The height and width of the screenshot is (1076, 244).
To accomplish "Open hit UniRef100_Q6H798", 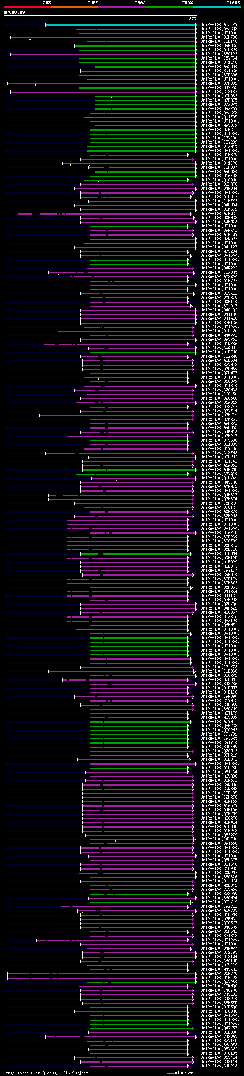I will pos(219,37).
